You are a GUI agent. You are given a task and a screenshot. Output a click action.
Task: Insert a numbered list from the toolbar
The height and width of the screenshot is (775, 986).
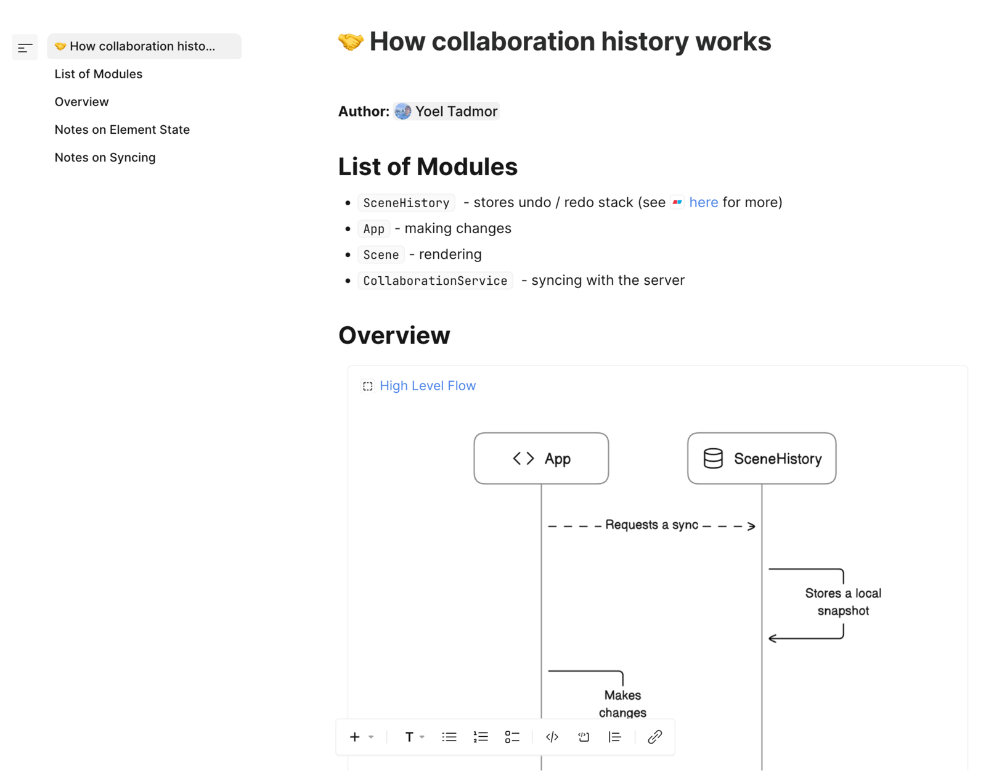pyautogui.click(x=480, y=736)
